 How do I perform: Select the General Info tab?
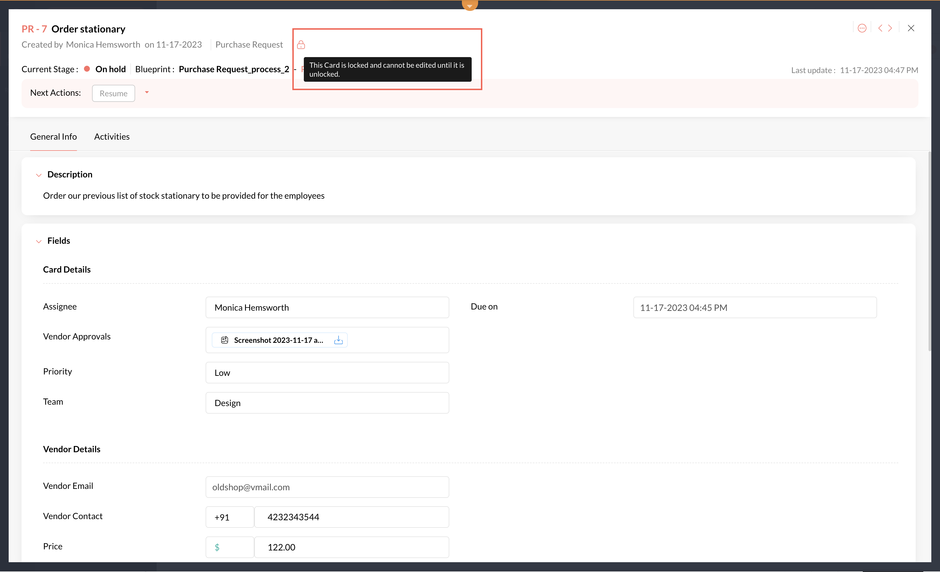(x=53, y=137)
